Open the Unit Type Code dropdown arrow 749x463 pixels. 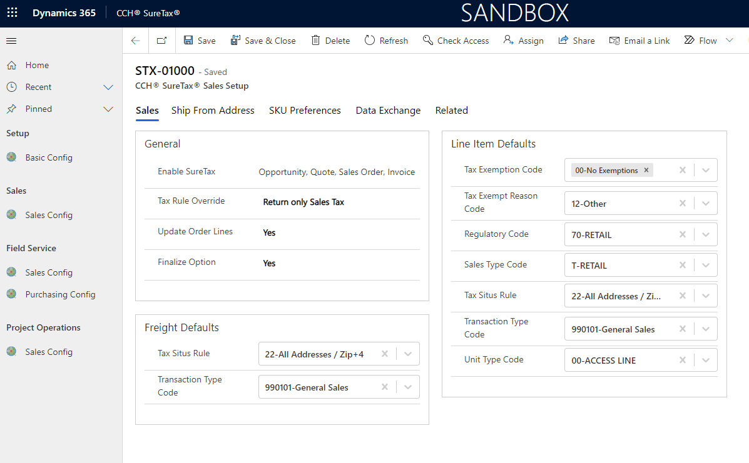[706, 361]
